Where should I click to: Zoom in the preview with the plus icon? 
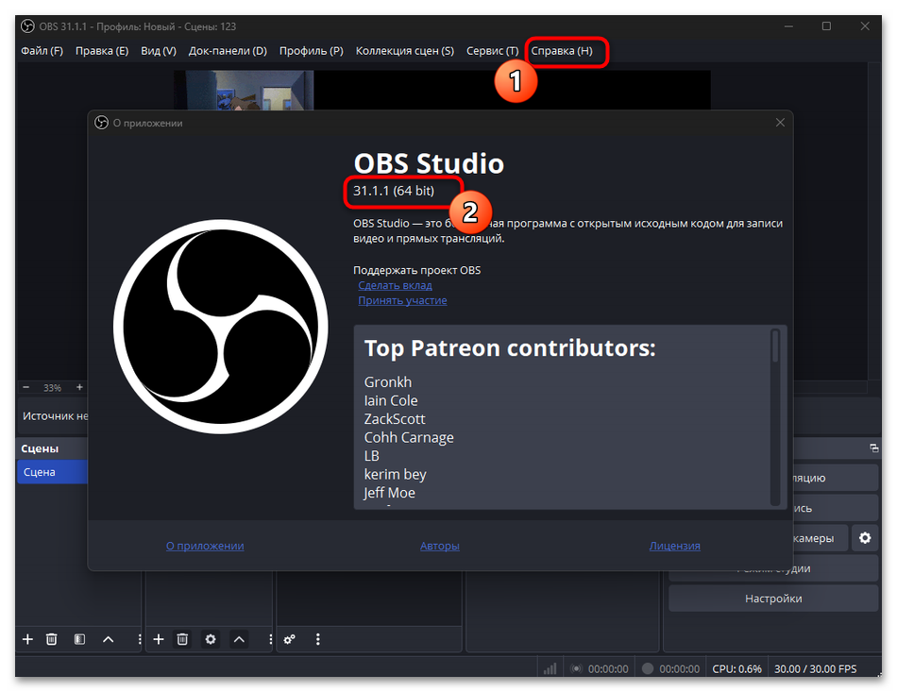pos(79,387)
